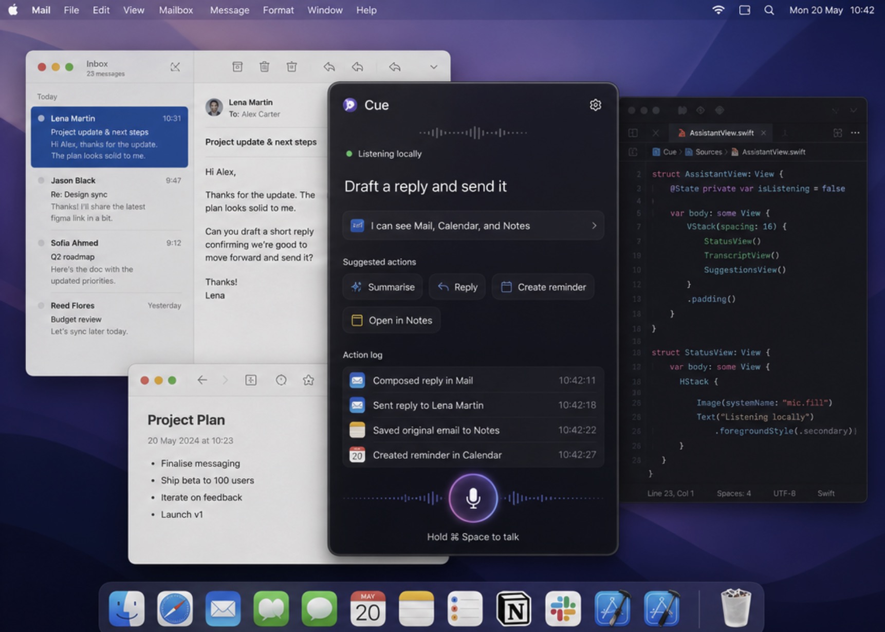The height and width of the screenshot is (632, 885).
Task: Toggle unread dot on Sofia Ahmed email
Action: 41,243
